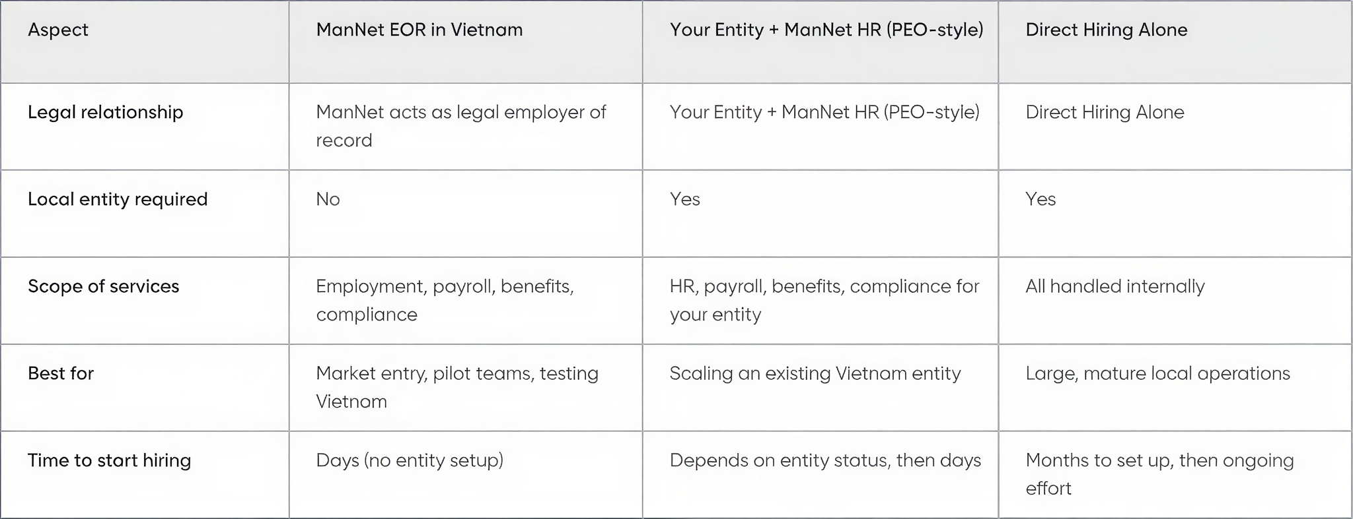This screenshot has height=519, width=1353.
Task: Select the "No" cell under ManNet EOR
Action: click(x=328, y=199)
